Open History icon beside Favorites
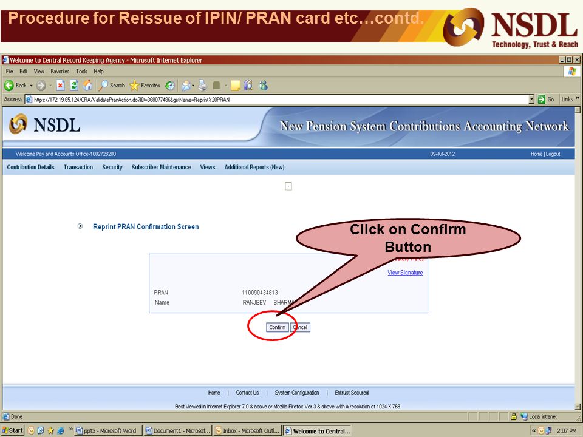This screenshot has width=583, height=437. tap(169, 86)
